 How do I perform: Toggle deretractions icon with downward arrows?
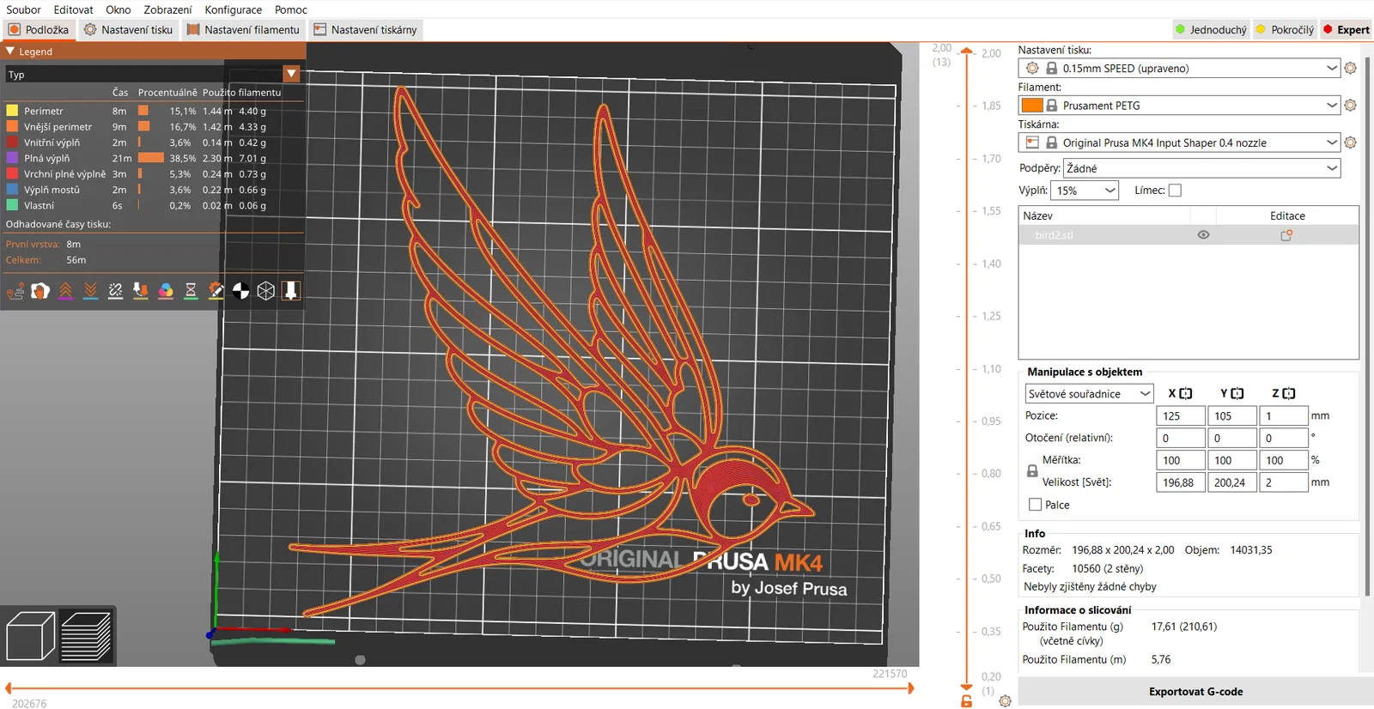coord(90,291)
